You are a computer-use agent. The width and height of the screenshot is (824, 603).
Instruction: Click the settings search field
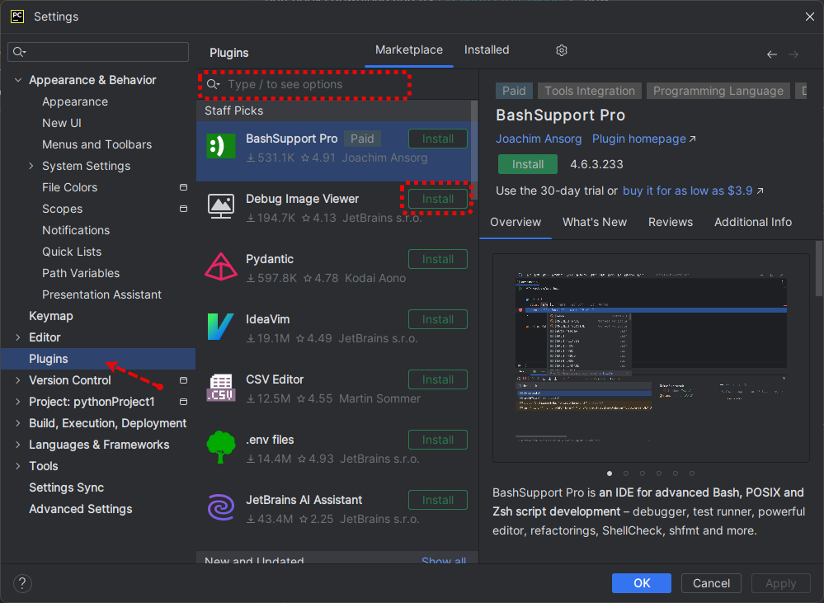pyautogui.click(x=98, y=51)
